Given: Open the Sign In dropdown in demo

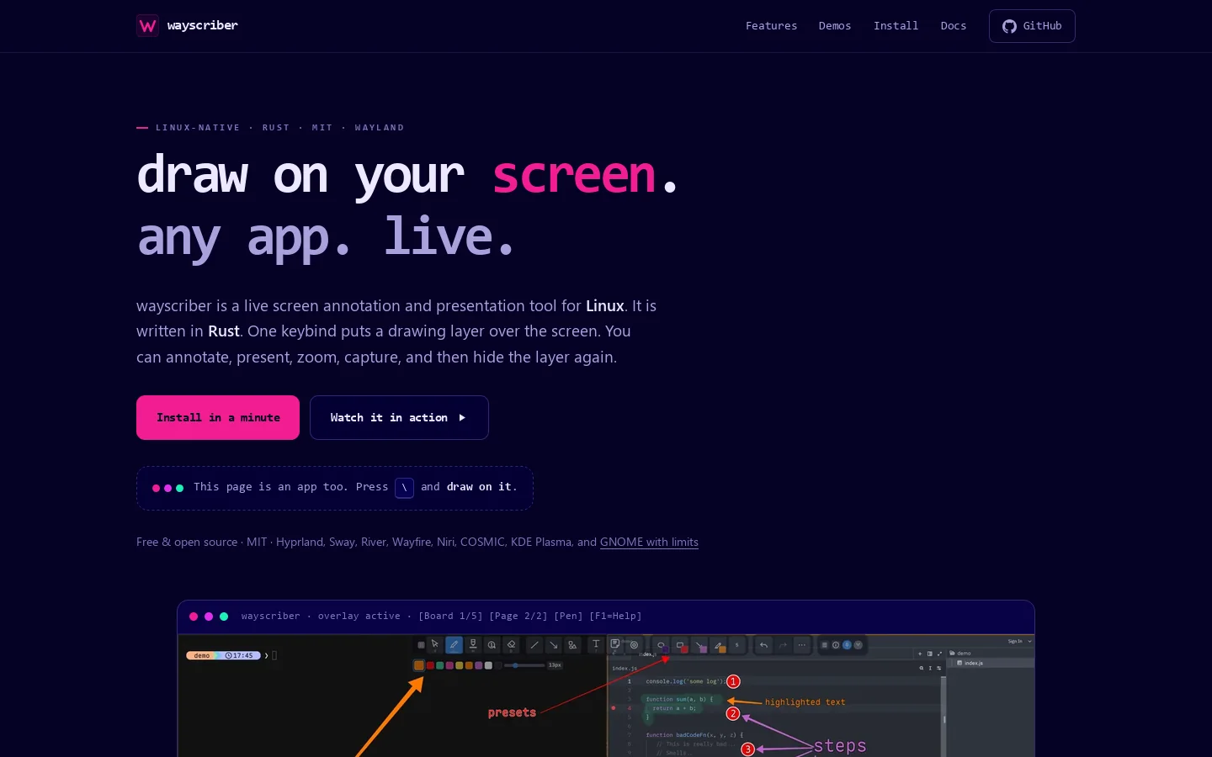Looking at the screenshot, I should (1019, 641).
